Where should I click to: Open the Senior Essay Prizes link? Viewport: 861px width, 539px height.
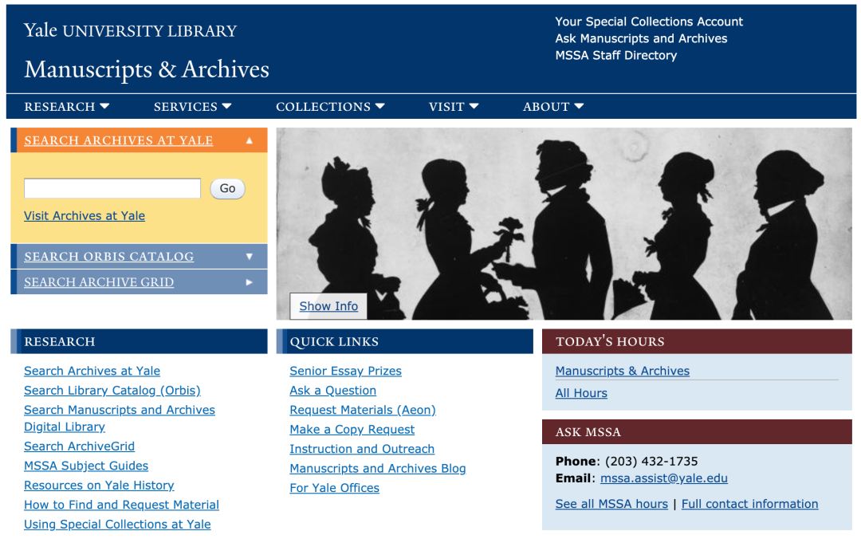coord(345,371)
